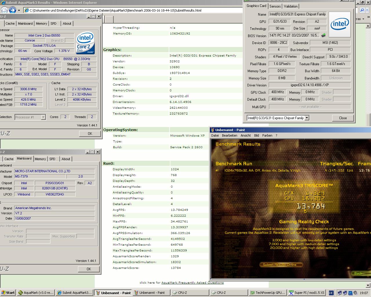371x297 pixels.
Task: Open the Cache tab in lower CPU-Z window
Action: (9, 159)
